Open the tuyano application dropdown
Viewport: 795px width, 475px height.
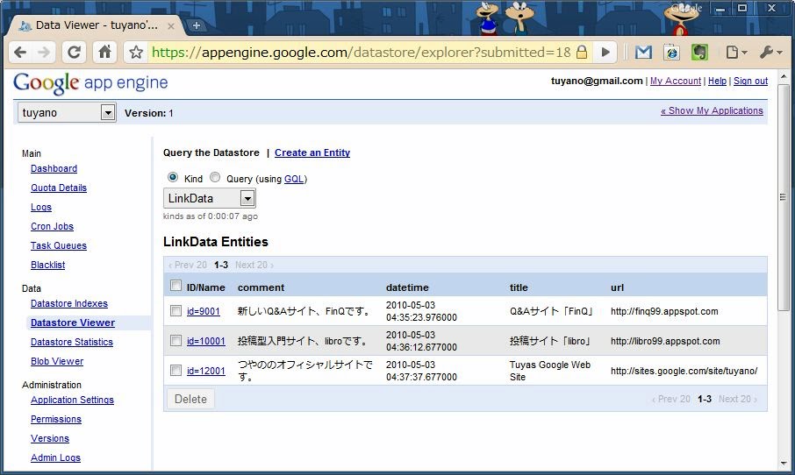tap(108, 112)
